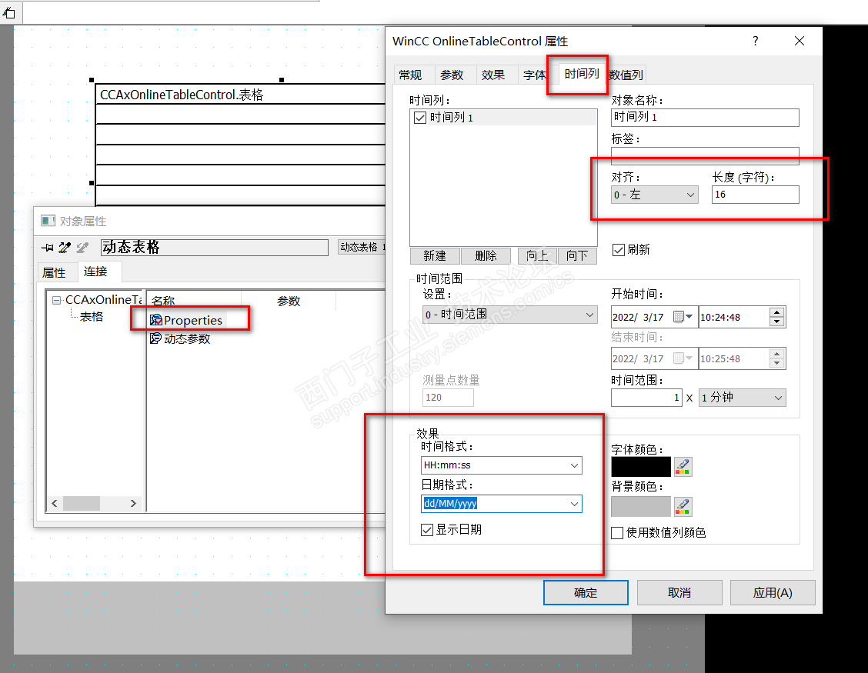The image size is (868, 673).
Task: Collapse the CCAxOnlineTa tree node
Action: coord(56,300)
